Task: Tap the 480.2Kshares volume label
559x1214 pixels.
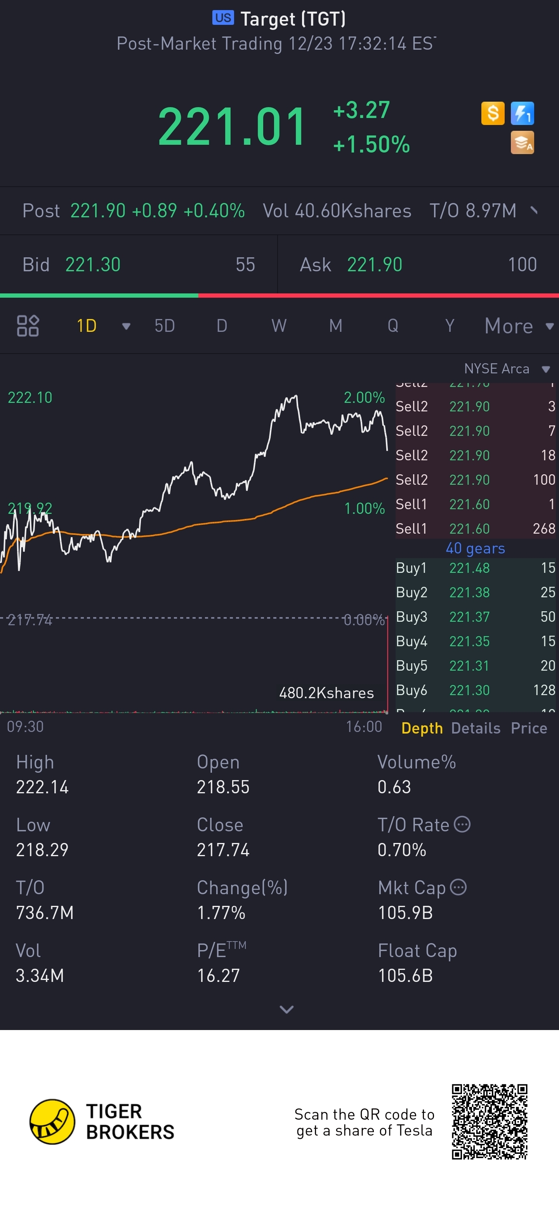Action: (326, 693)
